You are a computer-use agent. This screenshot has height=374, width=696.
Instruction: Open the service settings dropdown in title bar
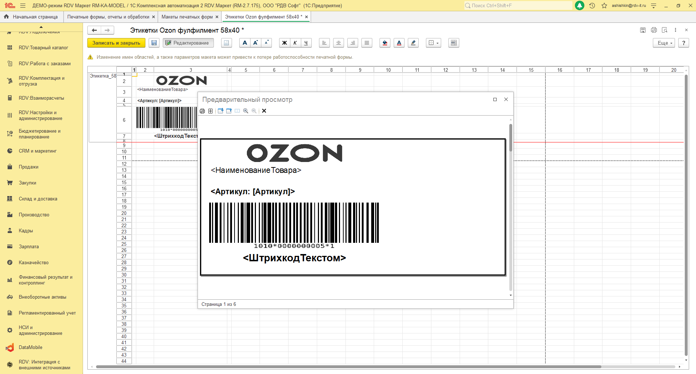(654, 5)
